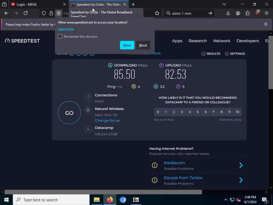Viewport: 273px width, 205px height.
Task: Close the Speedtest by Ookla tab
Action: 125,5
